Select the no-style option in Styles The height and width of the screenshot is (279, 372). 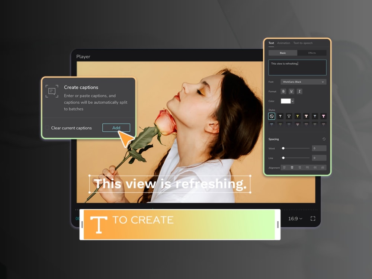[x=272, y=116]
